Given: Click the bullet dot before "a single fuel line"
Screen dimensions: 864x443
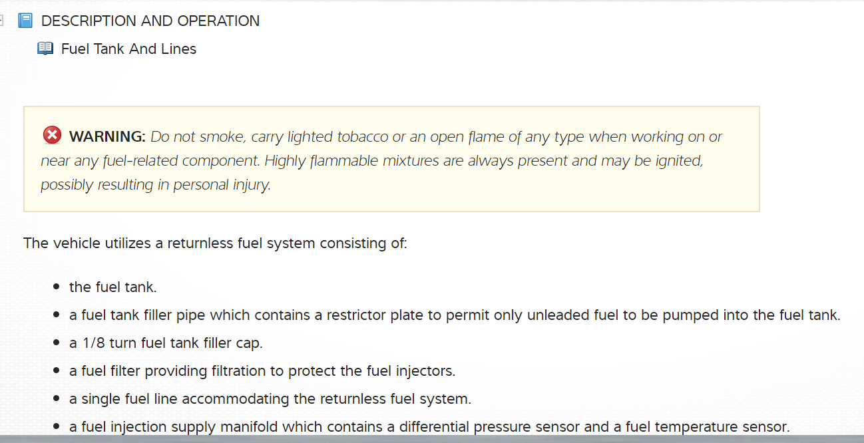Looking at the screenshot, I should tap(57, 399).
